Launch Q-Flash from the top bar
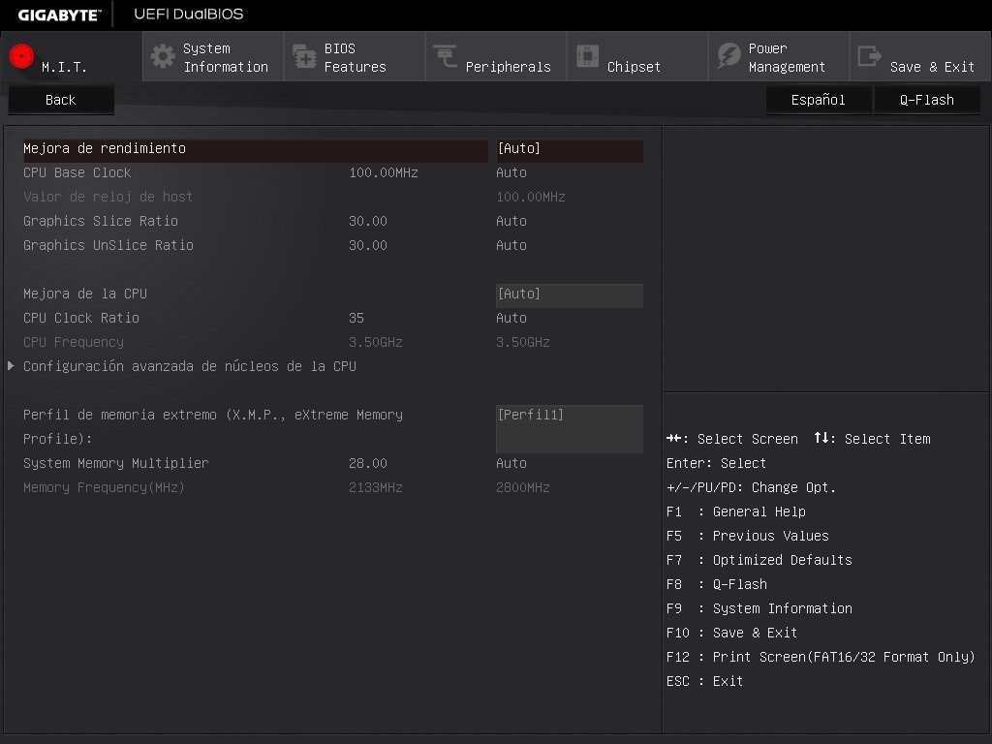Viewport: 992px width, 744px height. pos(926,99)
